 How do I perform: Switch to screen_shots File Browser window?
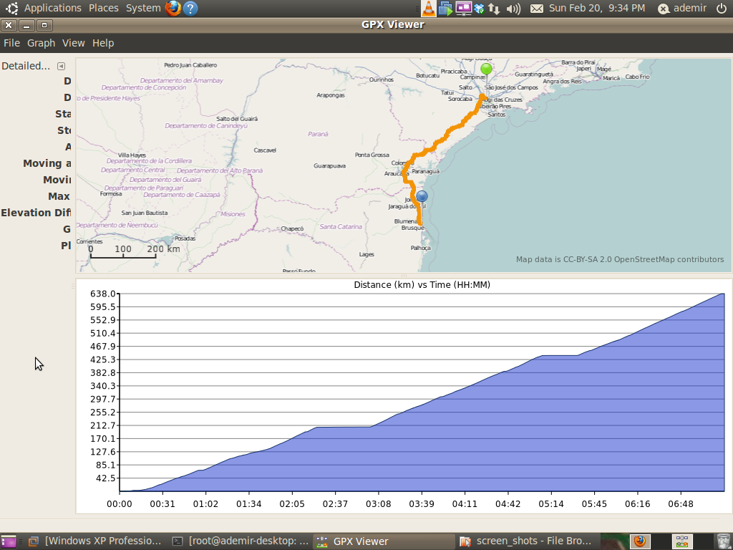(x=526, y=541)
